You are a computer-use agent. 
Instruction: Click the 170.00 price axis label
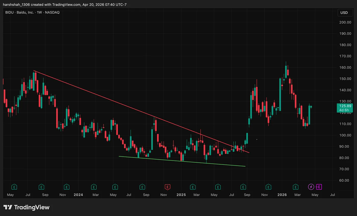pyautogui.click(x=345, y=56)
